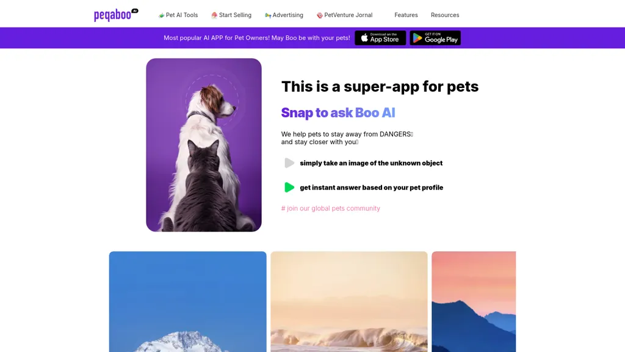Click the red icon beside PetVenture Jornal

point(320,15)
